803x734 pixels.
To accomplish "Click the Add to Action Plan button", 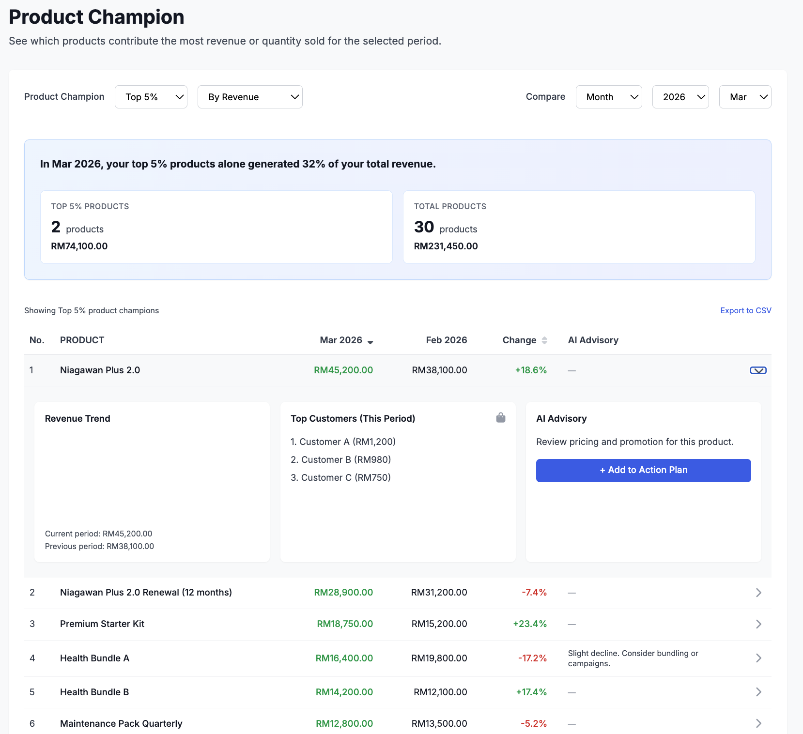I will coord(643,470).
